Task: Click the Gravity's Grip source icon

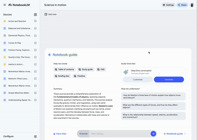Action: [5, 57]
